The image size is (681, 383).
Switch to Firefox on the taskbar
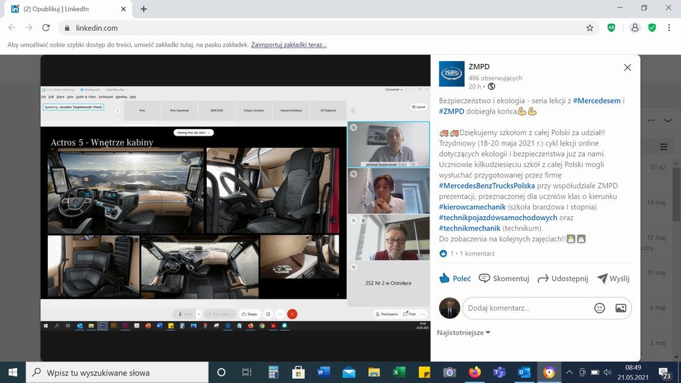475,372
